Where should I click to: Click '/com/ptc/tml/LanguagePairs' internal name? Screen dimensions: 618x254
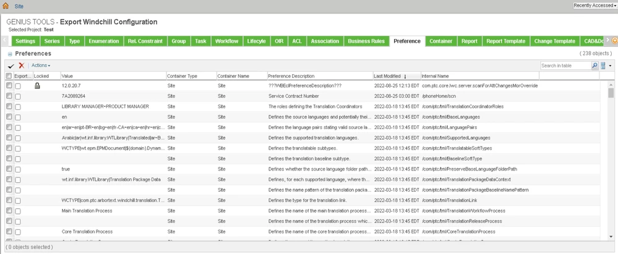pos(450,127)
